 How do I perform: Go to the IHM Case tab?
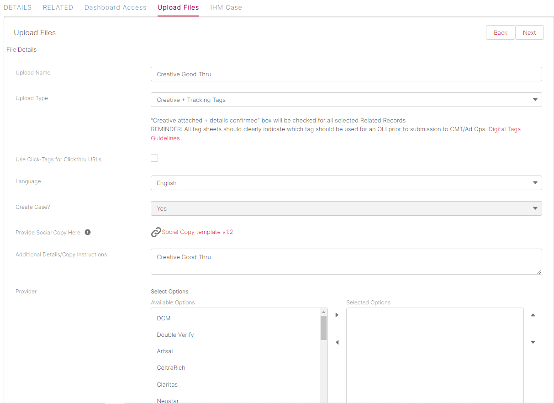point(226,7)
